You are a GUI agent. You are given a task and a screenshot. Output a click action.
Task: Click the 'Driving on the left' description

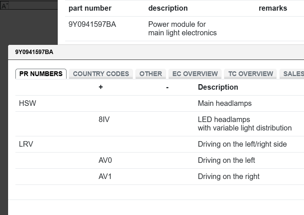tap(226, 160)
